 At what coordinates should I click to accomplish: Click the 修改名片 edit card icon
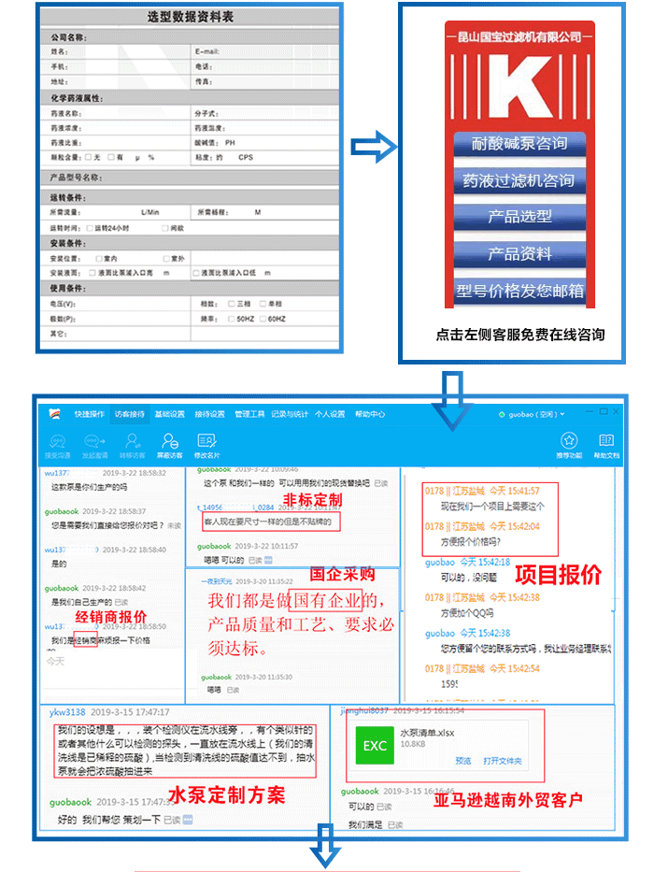(207, 442)
